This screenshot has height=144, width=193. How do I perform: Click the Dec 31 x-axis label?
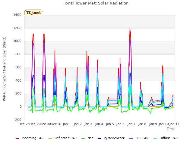[56, 124]
